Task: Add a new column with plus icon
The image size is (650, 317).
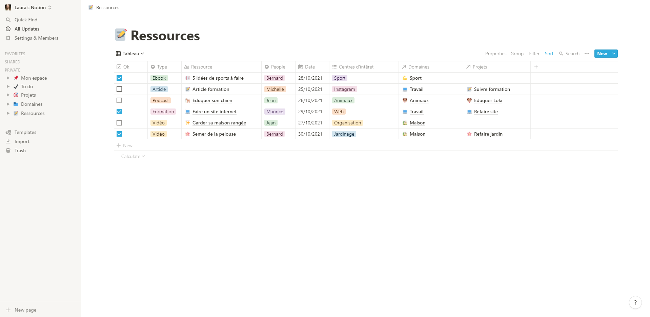Action: (536, 67)
